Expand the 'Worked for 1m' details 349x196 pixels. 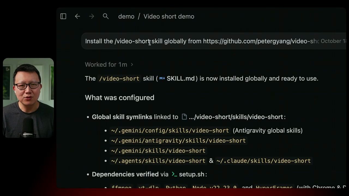[109, 65]
